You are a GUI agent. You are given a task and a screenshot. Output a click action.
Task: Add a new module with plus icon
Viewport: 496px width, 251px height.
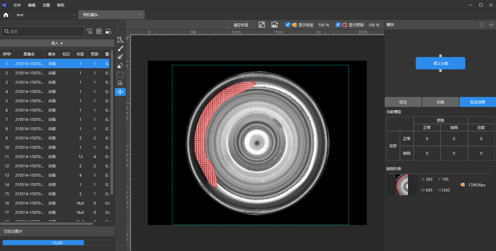click(491, 25)
